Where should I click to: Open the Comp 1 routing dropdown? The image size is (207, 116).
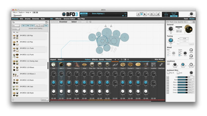[x=191, y=90]
